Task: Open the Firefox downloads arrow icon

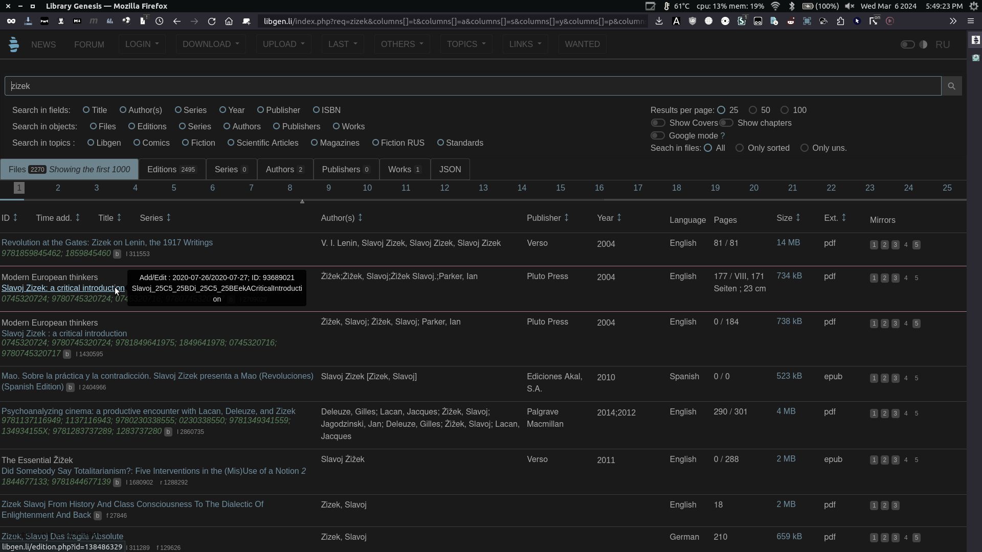Action: click(x=659, y=21)
